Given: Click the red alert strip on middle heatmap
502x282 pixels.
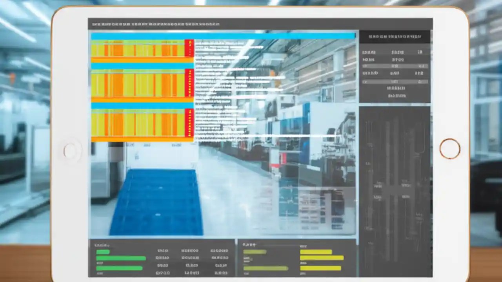Looking at the screenshot, I should (188, 82).
